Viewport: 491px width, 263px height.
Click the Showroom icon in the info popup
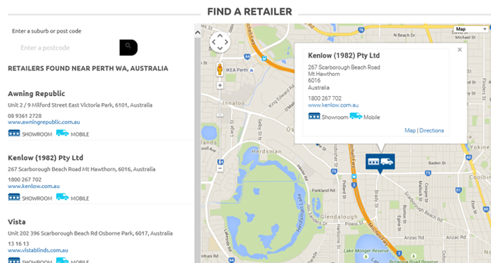[314, 116]
